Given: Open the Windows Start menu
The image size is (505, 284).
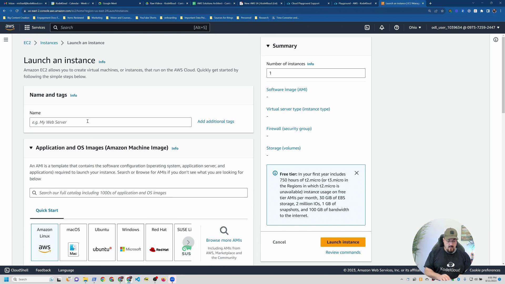Looking at the screenshot, I should point(6,279).
